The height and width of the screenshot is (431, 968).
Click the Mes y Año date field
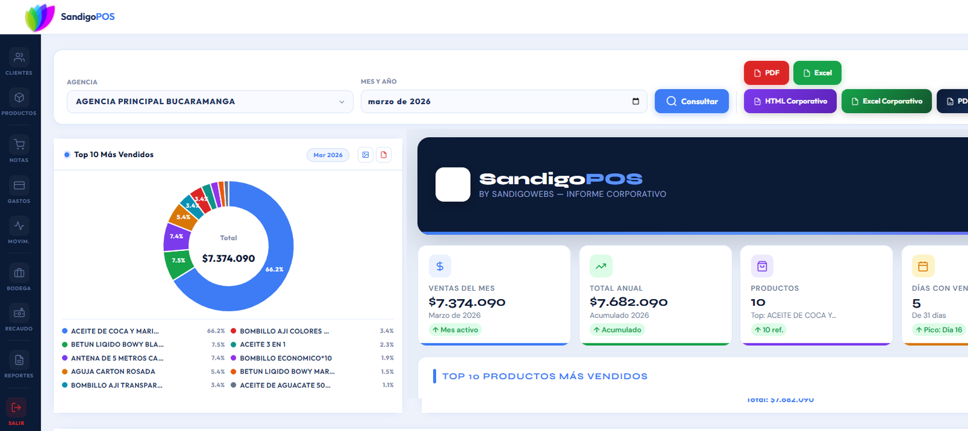tap(504, 102)
